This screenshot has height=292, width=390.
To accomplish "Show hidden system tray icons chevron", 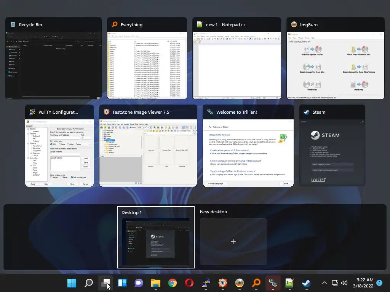I will click(x=324, y=283).
